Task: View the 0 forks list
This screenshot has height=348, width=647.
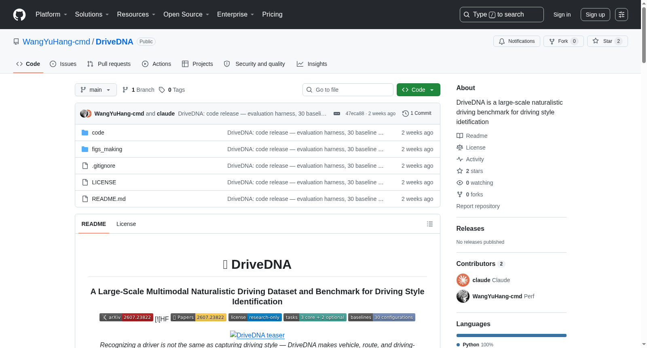Action: pos(470,194)
